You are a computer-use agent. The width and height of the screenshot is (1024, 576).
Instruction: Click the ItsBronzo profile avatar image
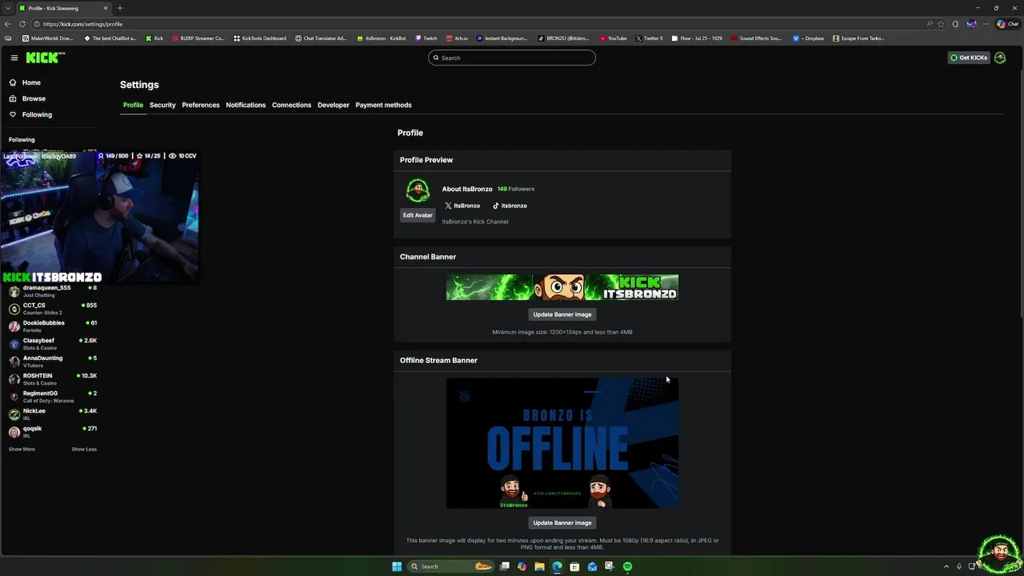pyautogui.click(x=418, y=190)
